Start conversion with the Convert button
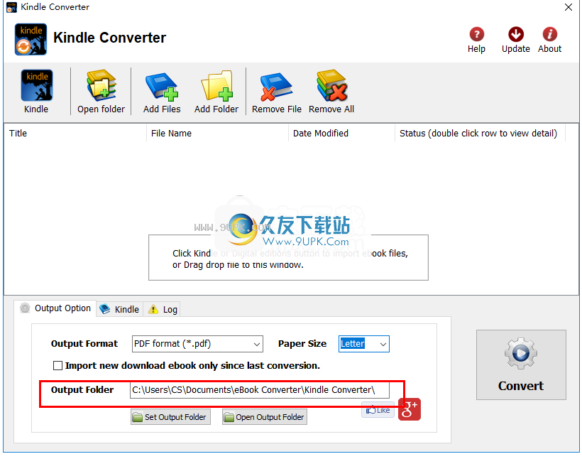This screenshot has height=459, width=582. click(x=521, y=364)
